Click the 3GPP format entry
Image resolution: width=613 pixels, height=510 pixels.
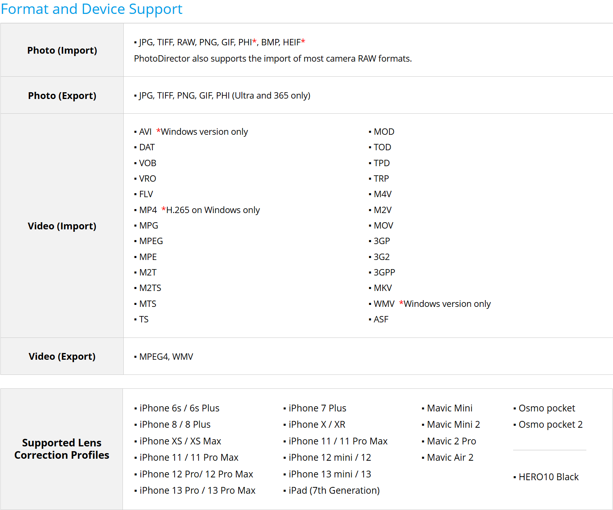click(384, 272)
